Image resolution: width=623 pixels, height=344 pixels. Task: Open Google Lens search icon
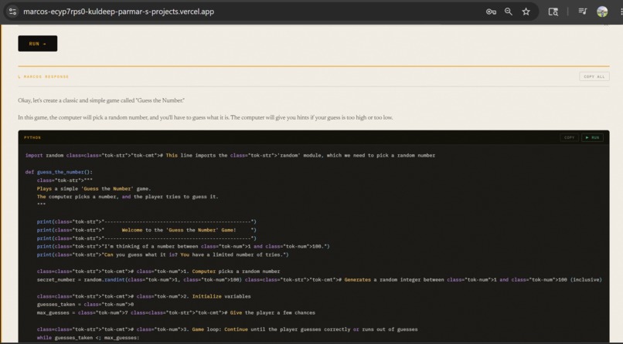(553, 12)
